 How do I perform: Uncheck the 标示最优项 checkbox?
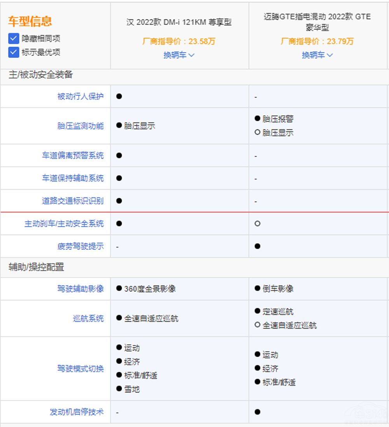(14, 52)
